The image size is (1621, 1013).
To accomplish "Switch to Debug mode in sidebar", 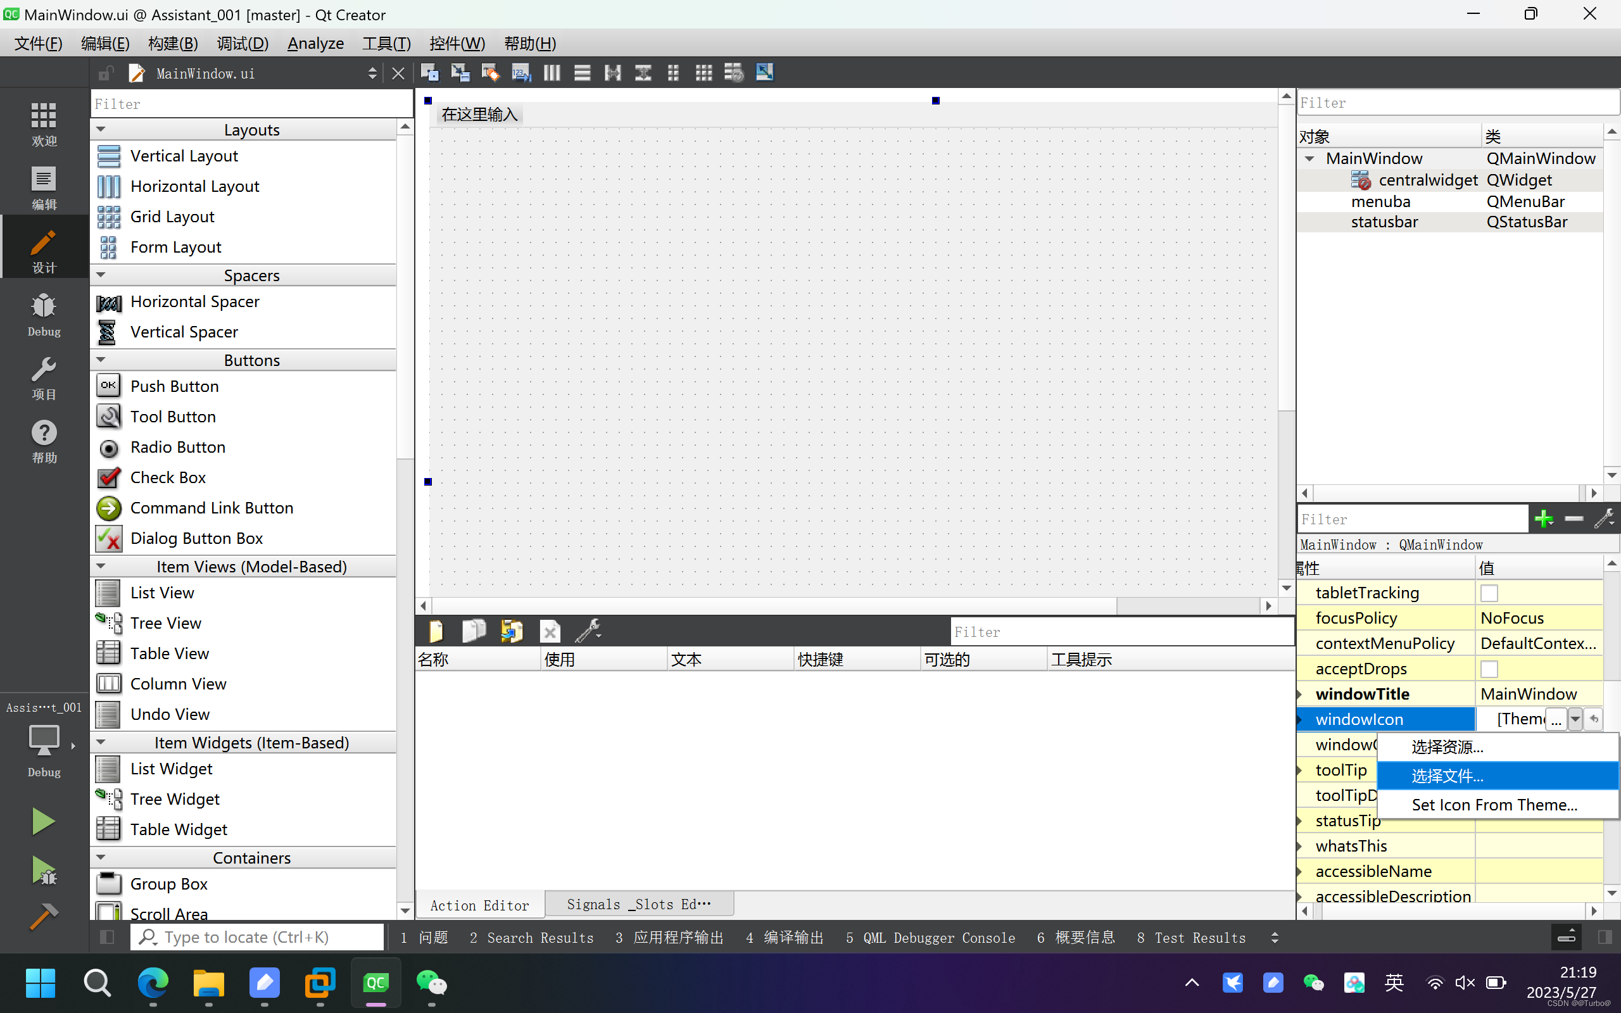I will 44,313.
